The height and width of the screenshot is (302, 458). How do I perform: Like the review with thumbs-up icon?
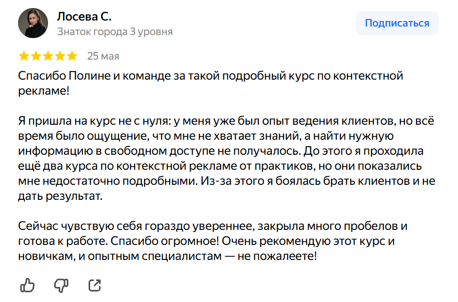[28, 285]
